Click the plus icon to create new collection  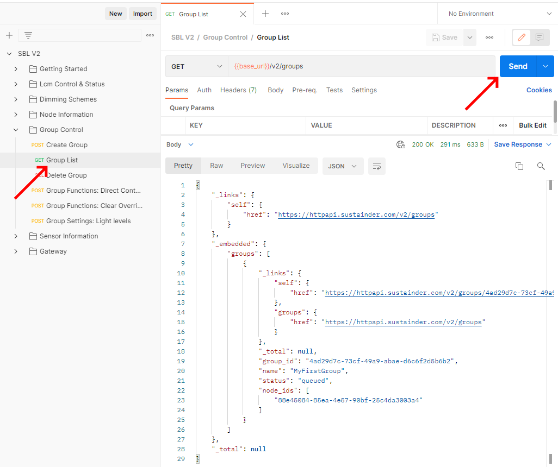click(x=9, y=35)
